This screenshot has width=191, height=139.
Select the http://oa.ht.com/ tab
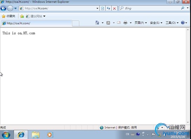pos(36,23)
